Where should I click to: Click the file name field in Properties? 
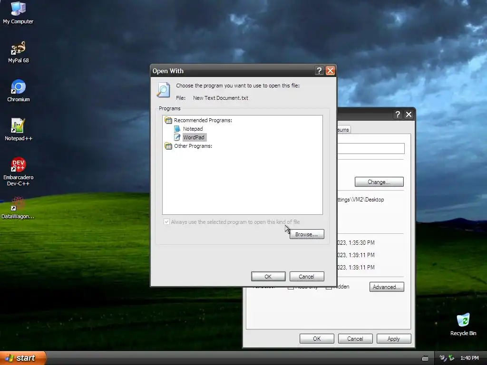click(x=370, y=148)
